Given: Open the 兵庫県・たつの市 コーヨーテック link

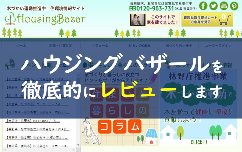Looking at the screenshot, I should (37, 104).
